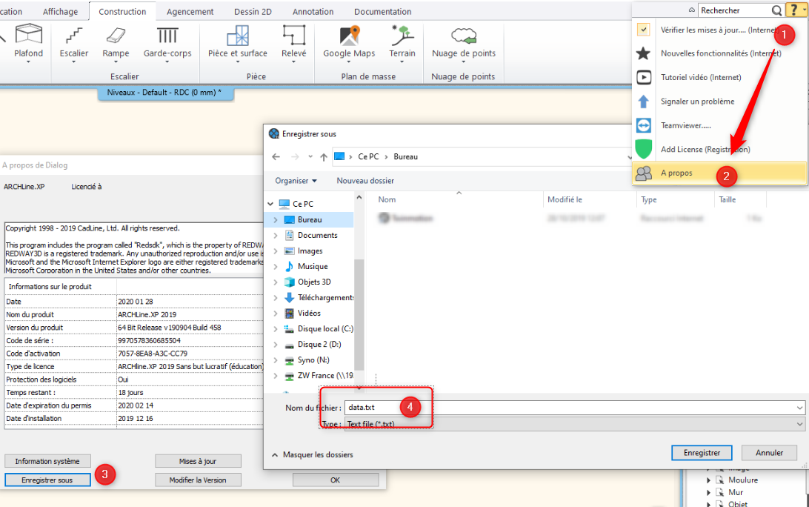Click the star icon for Nouvelles fonctionnalités
The height and width of the screenshot is (507, 809).
(643, 53)
